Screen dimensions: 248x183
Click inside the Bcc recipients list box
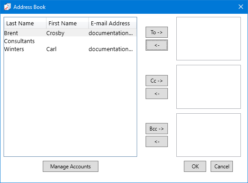coord(209,135)
